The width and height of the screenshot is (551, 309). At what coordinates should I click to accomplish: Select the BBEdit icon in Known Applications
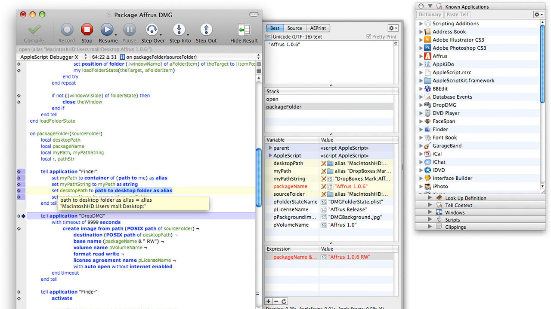coord(427,89)
